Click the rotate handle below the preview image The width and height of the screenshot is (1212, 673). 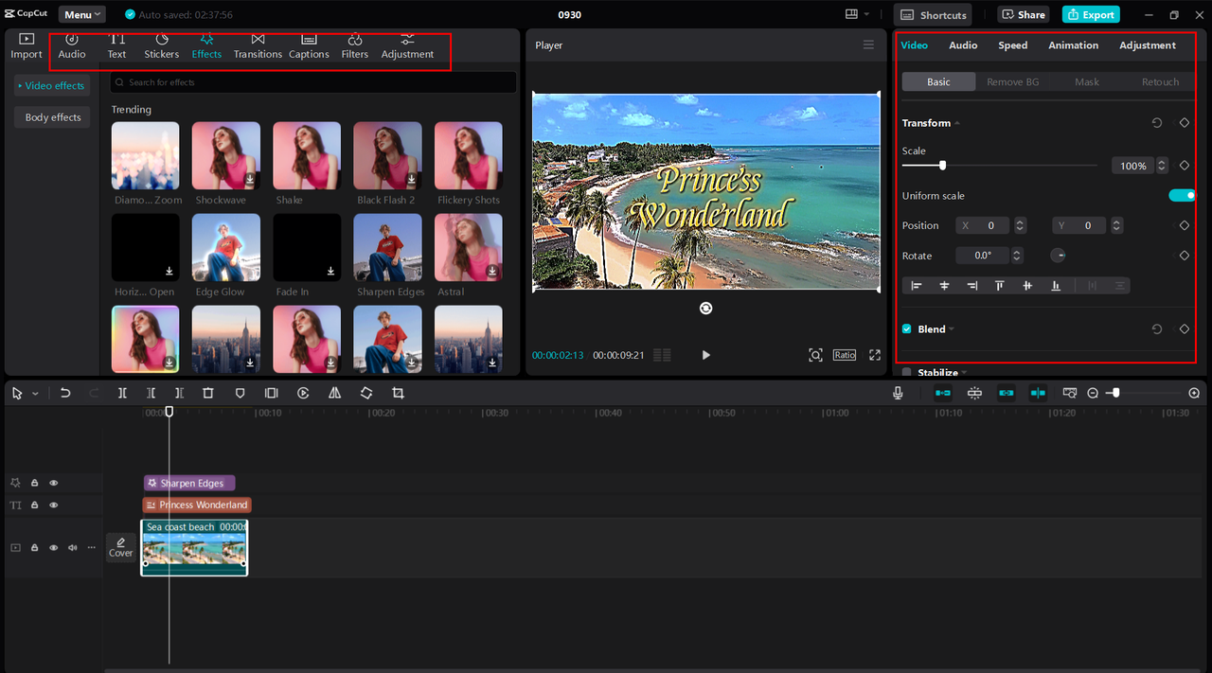coord(705,308)
